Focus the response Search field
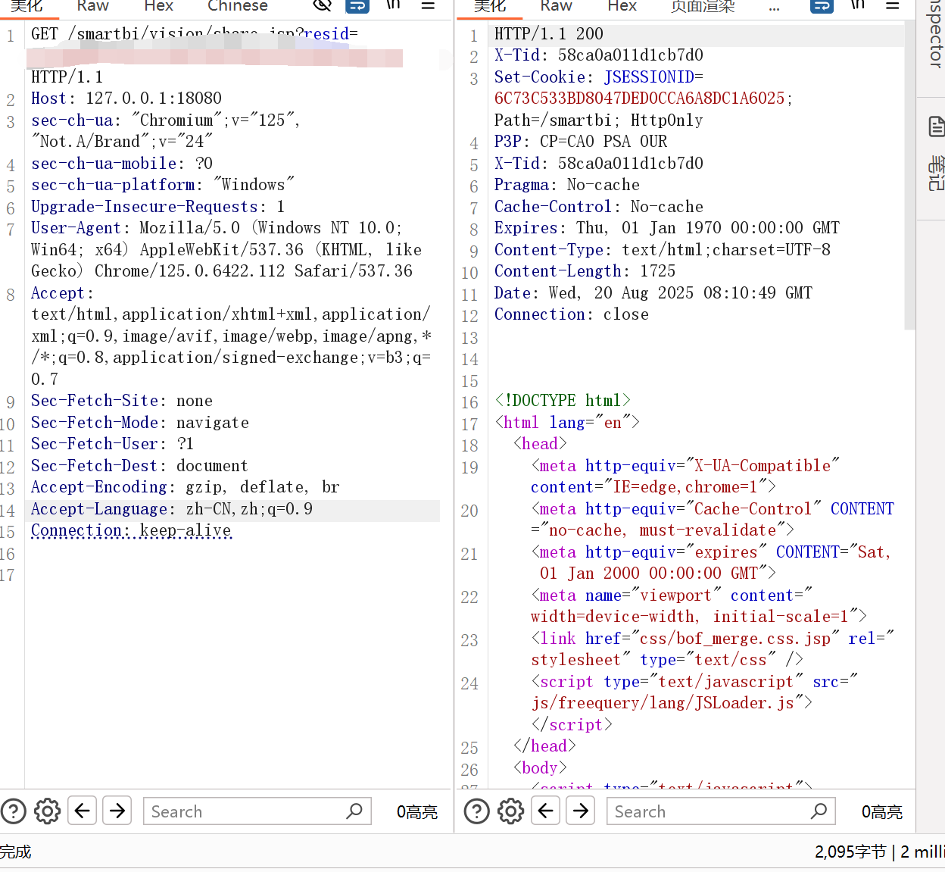 click(x=708, y=811)
